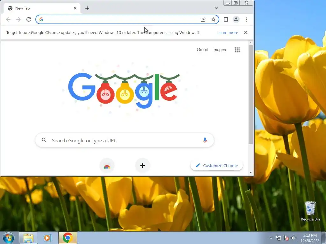Follow the Learn more link in the update notice
326x244 pixels.
tap(228, 33)
